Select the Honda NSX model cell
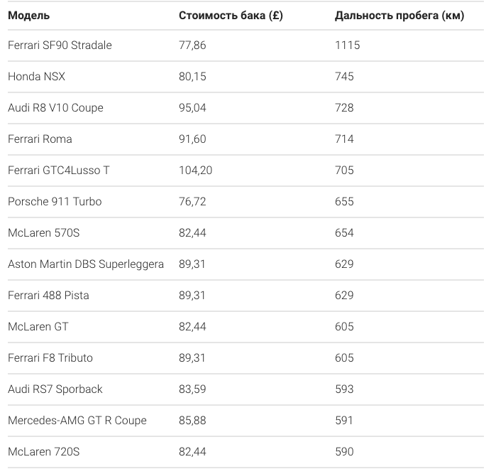Image resolution: width=491 pixels, height=469 pixels. point(36,77)
